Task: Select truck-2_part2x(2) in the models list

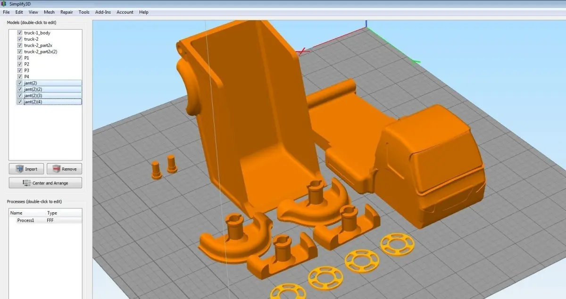Action: pyautogui.click(x=41, y=51)
